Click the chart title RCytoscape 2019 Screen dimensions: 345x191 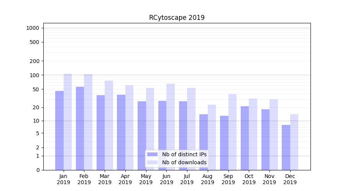click(x=177, y=18)
